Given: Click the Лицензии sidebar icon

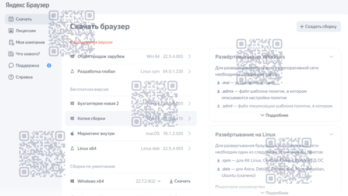Looking at the screenshot, I should click(11, 31).
